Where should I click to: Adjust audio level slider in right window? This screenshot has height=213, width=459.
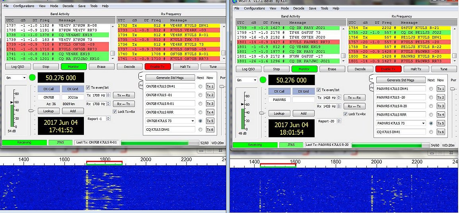tap(261, 113)
